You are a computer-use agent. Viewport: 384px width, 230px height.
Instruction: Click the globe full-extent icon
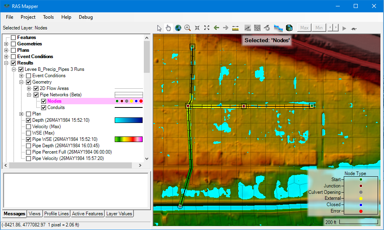[x=178, y=28]
